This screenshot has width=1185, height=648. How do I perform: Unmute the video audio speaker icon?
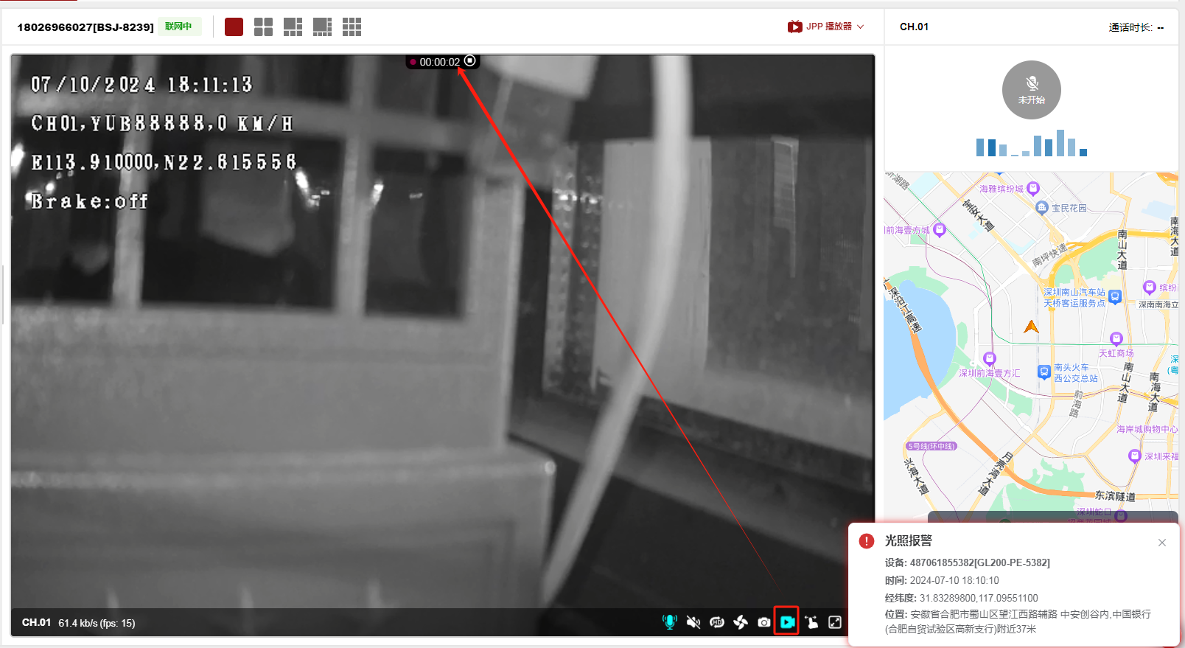693,622
